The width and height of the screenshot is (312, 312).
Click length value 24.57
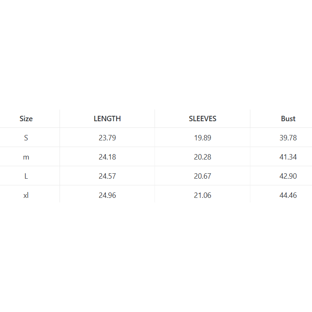click(x=107, y=176)
